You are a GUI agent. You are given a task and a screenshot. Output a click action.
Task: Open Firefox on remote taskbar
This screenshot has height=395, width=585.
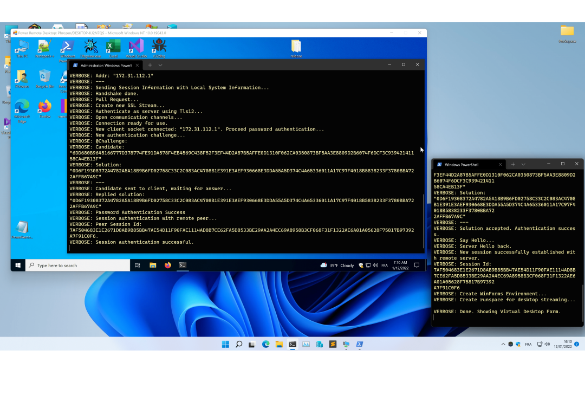click(168, 265)
